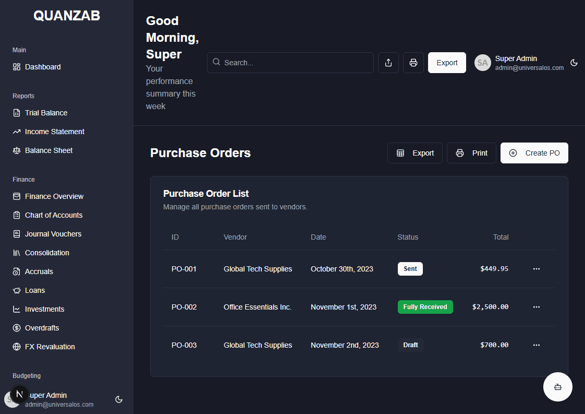This screenshot has height=414, width=585.
Task: Click the Trial Balance document icon
Action: [16, 113]
